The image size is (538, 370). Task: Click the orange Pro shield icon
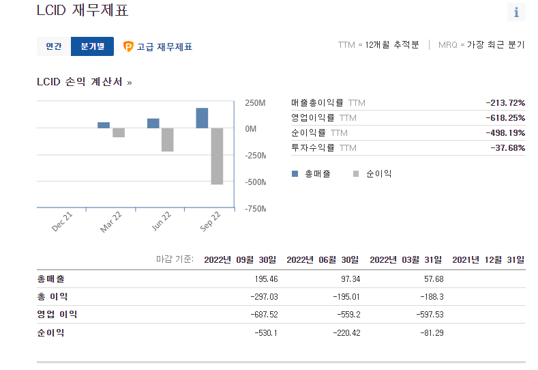pyautogui.click(x=128, y=46)
